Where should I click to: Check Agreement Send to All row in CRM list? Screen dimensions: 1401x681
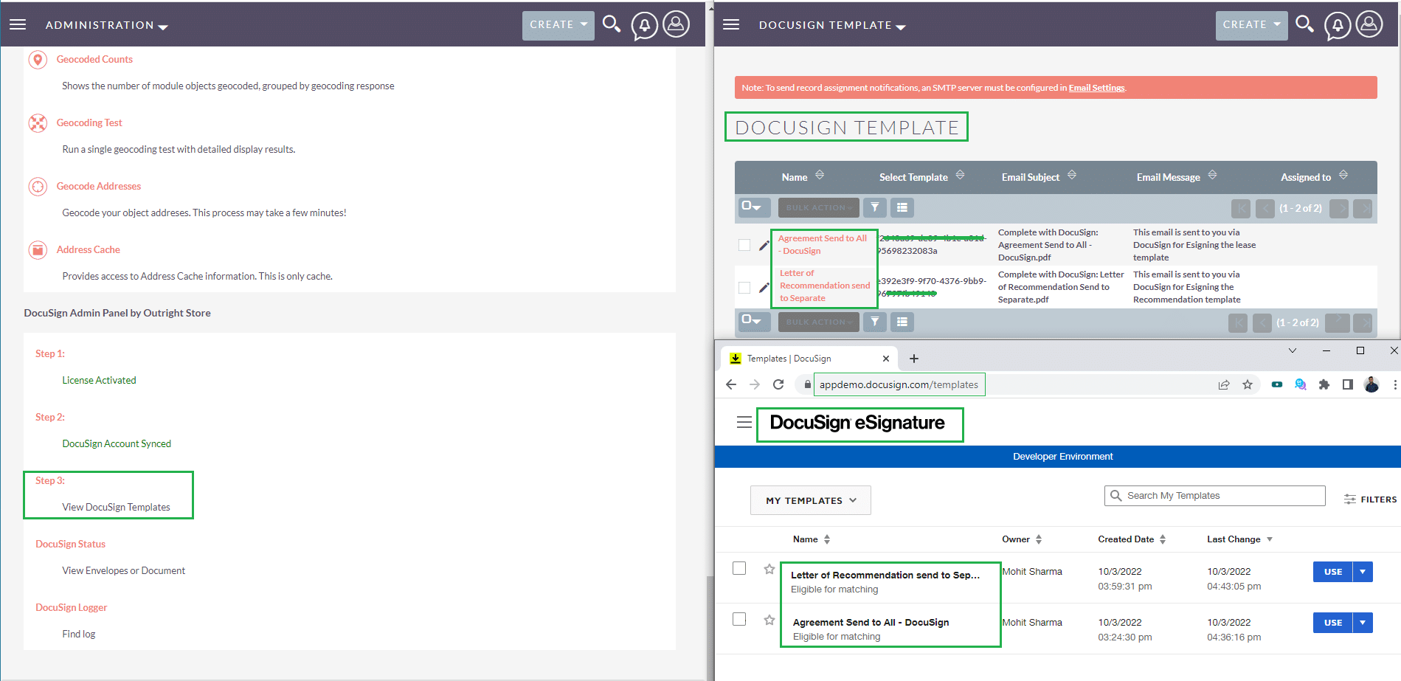click(744, 245)
